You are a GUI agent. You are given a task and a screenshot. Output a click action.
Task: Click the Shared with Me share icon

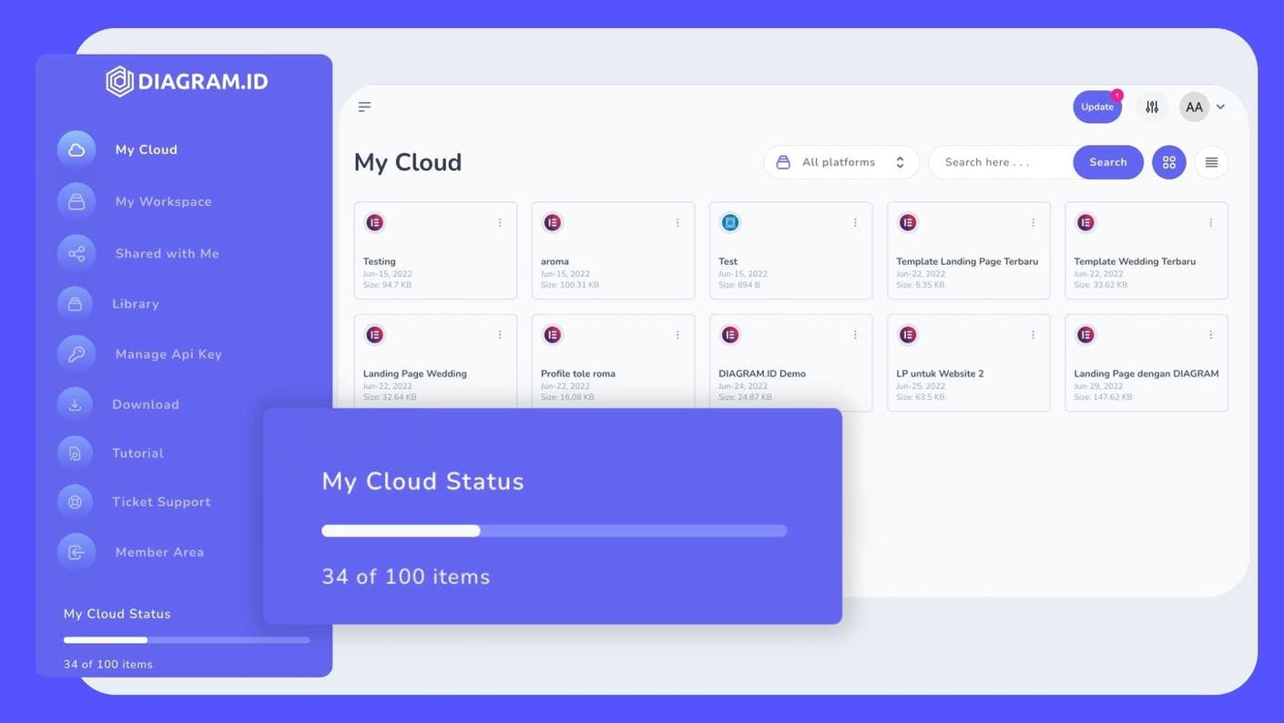tap(76, 254)
